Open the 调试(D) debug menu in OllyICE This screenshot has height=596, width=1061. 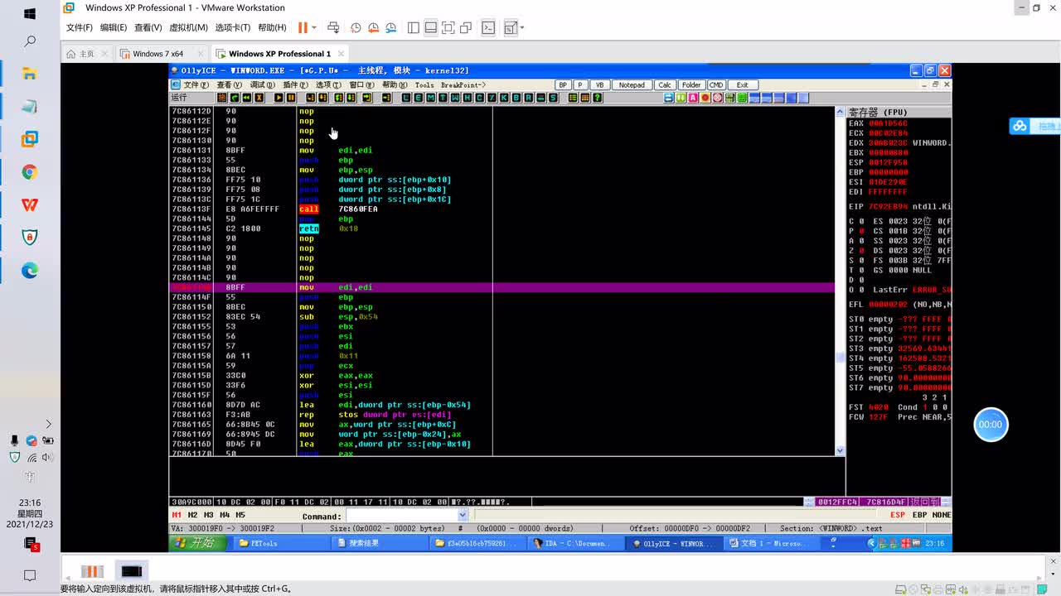pos(262,84)
